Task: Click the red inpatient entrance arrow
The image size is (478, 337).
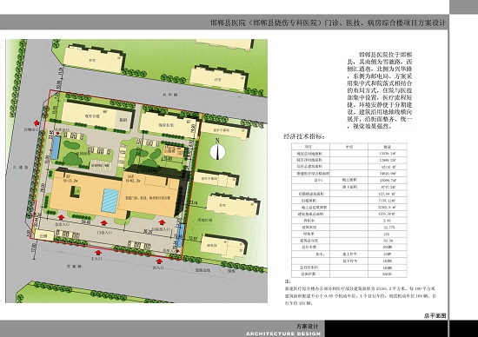Action: coord(162,221)
